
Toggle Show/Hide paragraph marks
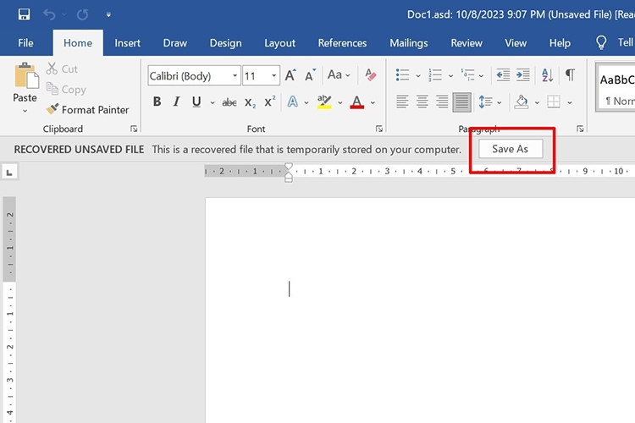(570, 75)
